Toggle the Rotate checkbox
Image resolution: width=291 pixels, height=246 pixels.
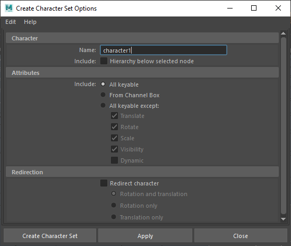pos(114,127)
